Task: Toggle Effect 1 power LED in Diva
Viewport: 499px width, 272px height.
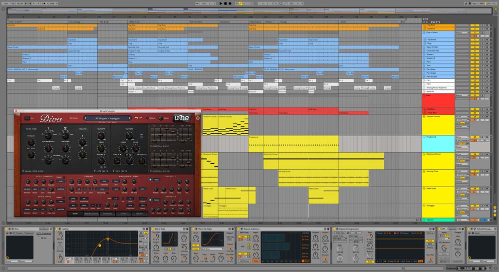Action: click(x=151, y=179)
